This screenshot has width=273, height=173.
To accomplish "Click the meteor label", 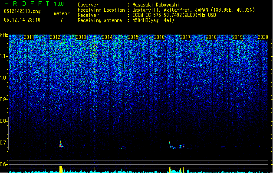I will point(62,13).
